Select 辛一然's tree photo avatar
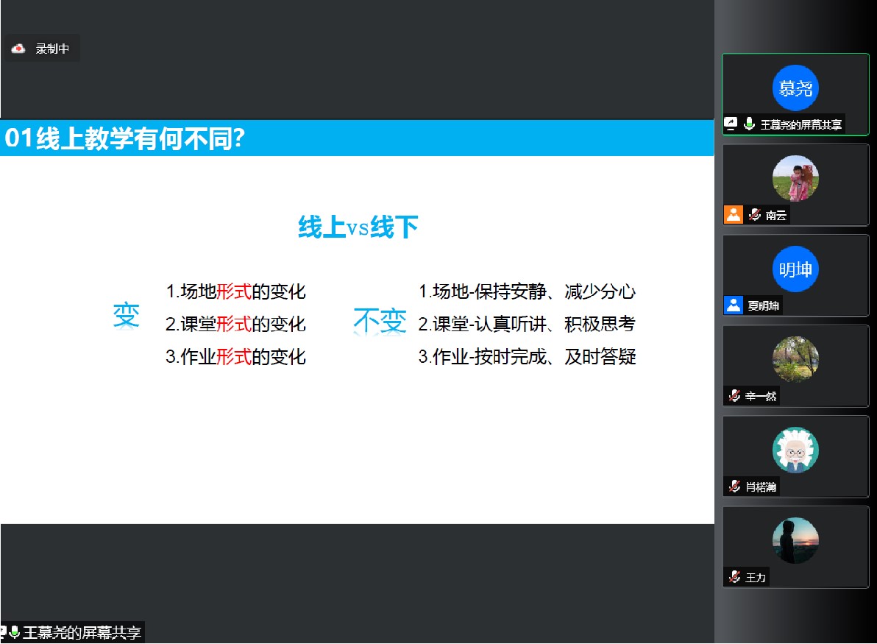 tap(795, 360)
